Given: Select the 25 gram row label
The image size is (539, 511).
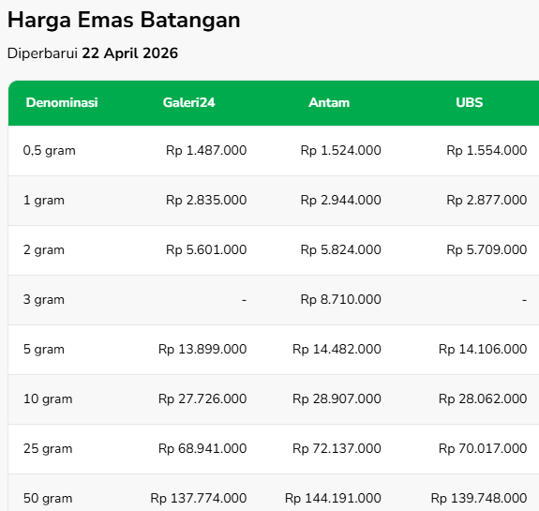Looking at the screenshot, I should point(48,449).
